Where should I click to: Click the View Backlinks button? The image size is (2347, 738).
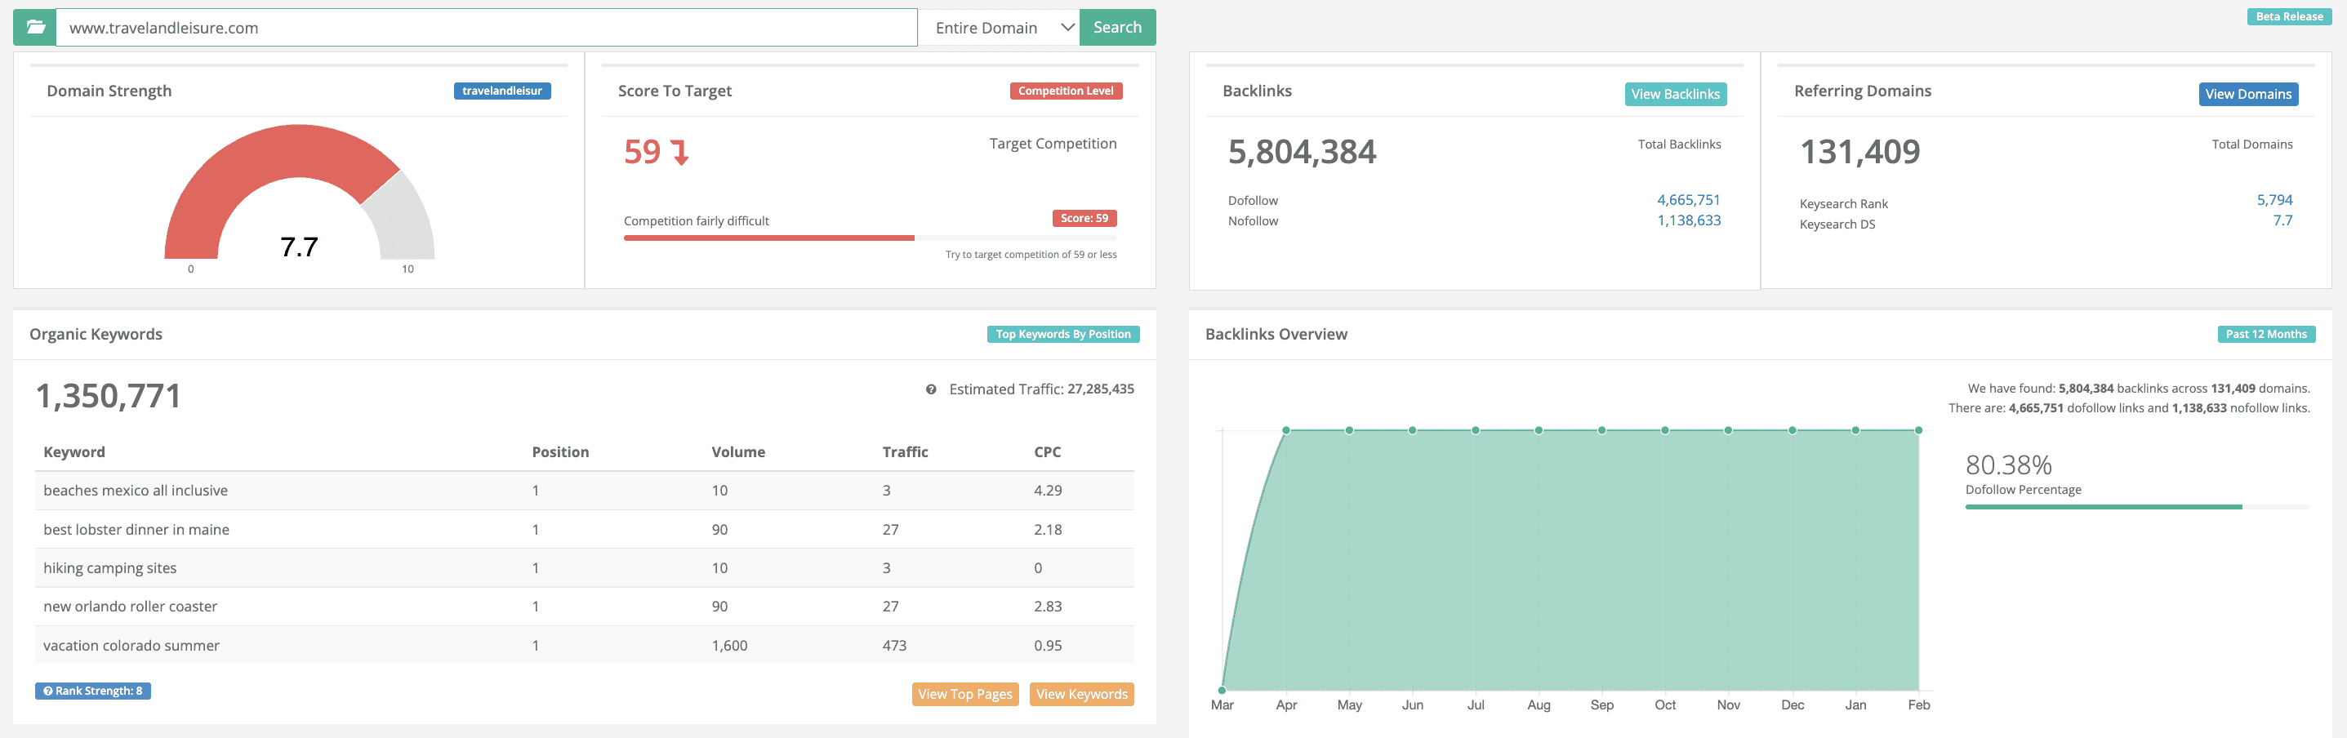(x=1675, y=94)
